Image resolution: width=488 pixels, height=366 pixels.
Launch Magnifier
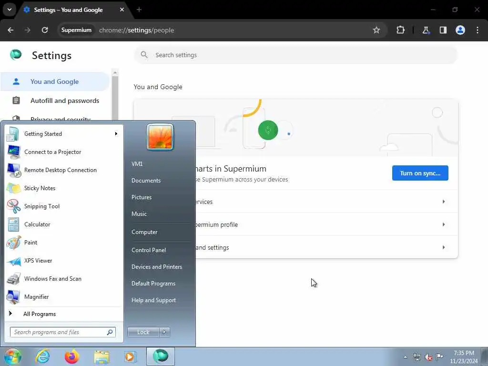(64, 297)
